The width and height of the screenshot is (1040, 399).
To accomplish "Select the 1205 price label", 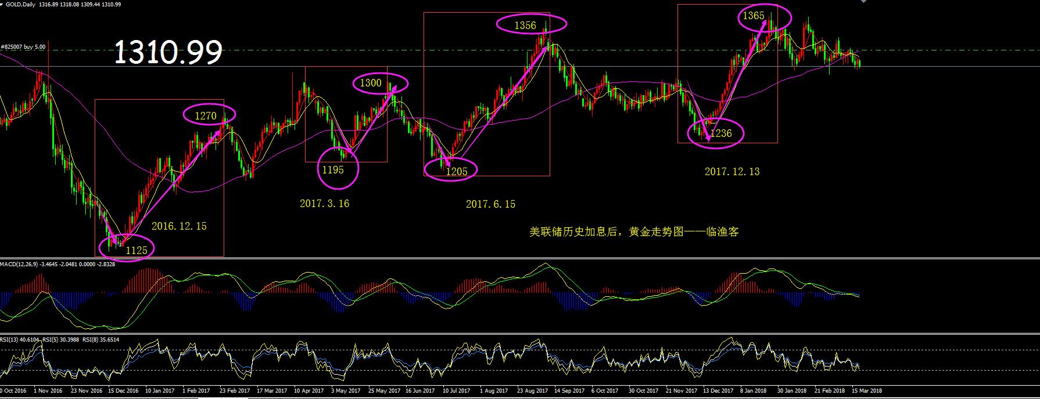I will click(x=457, y=171).
